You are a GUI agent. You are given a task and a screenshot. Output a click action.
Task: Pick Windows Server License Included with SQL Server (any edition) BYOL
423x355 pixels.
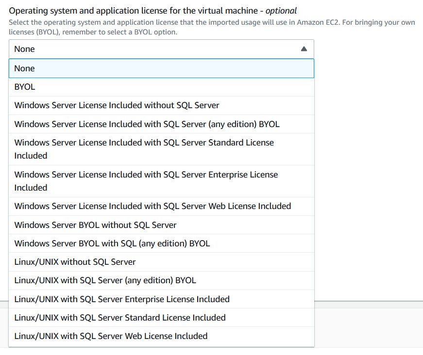(x=161, y=124)
